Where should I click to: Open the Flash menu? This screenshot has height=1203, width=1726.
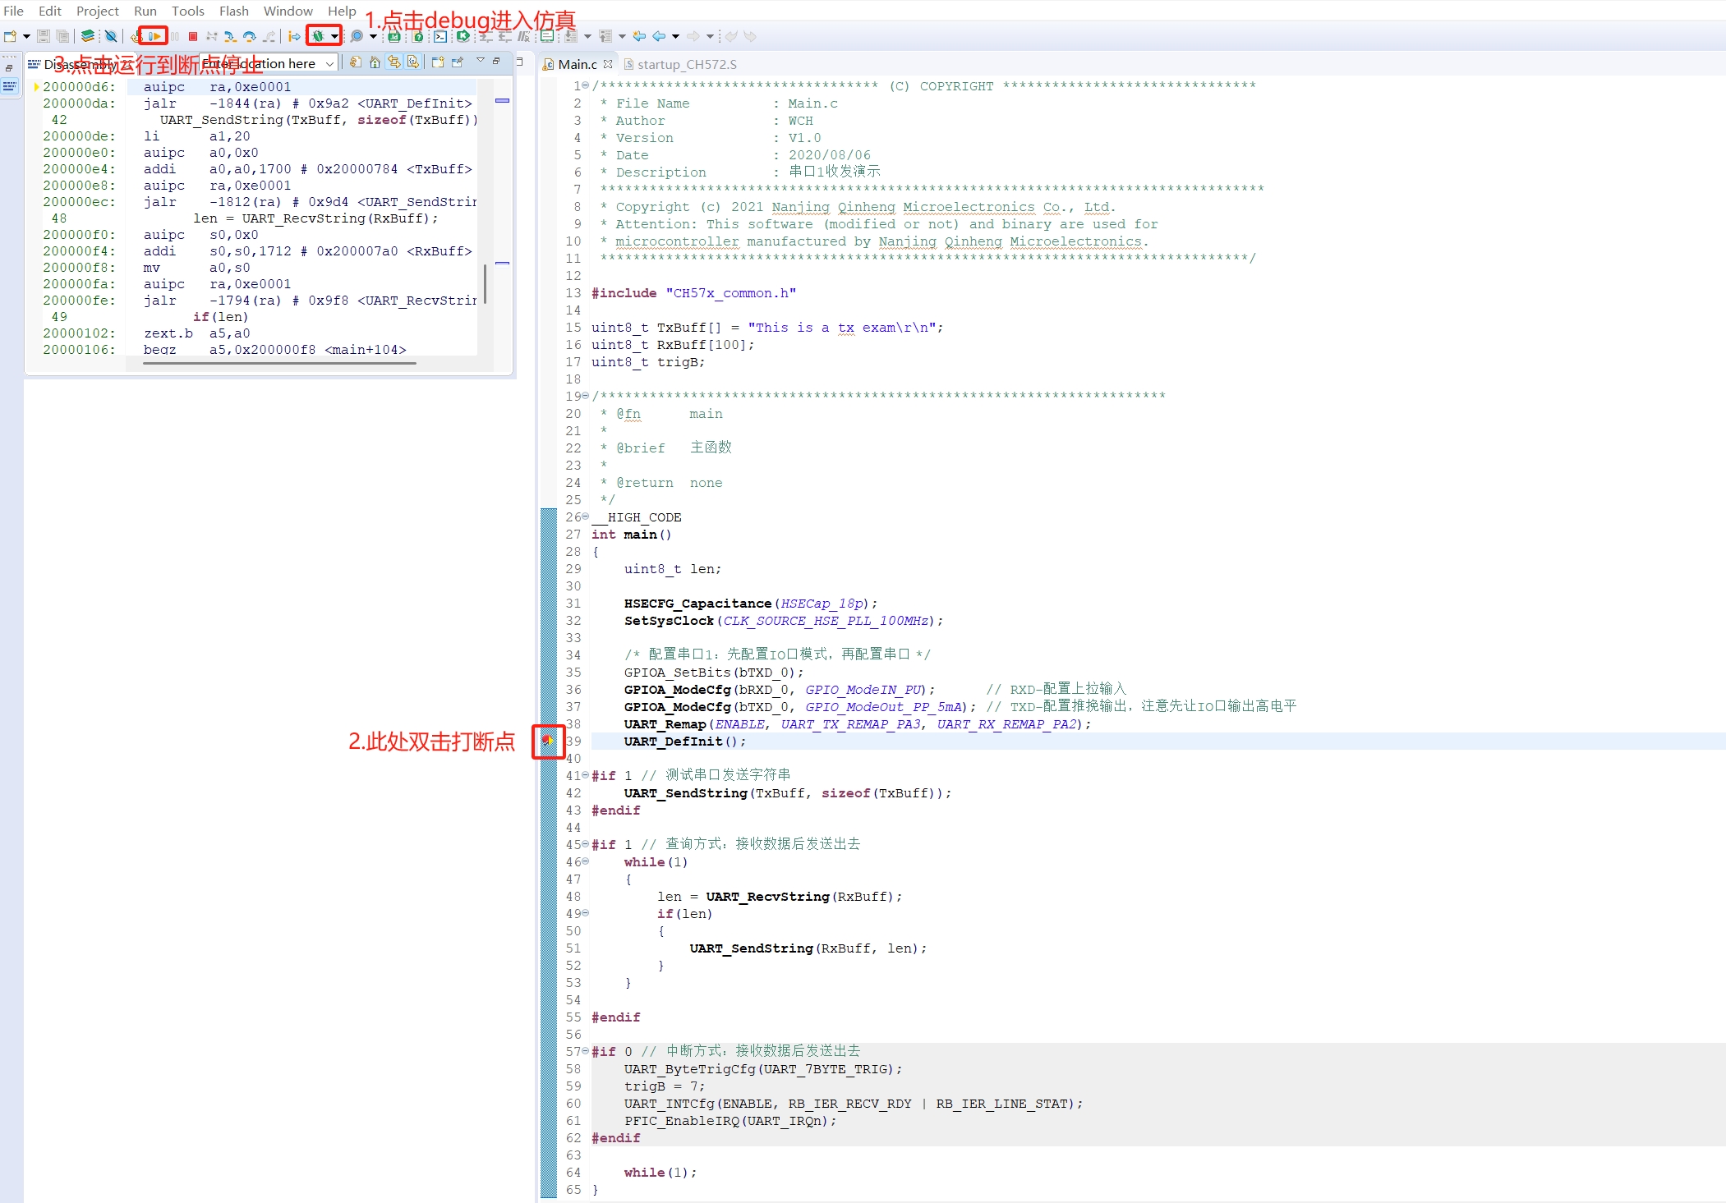point(233,11)
